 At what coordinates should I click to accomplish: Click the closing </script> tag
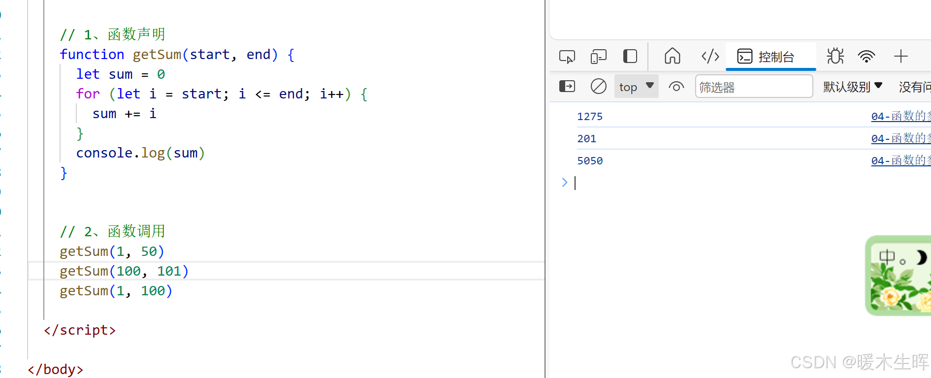point(80,330)
